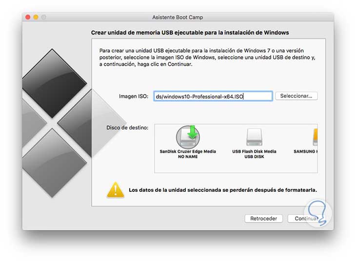Focus the Imagen ISO path field

click(213, 96)
